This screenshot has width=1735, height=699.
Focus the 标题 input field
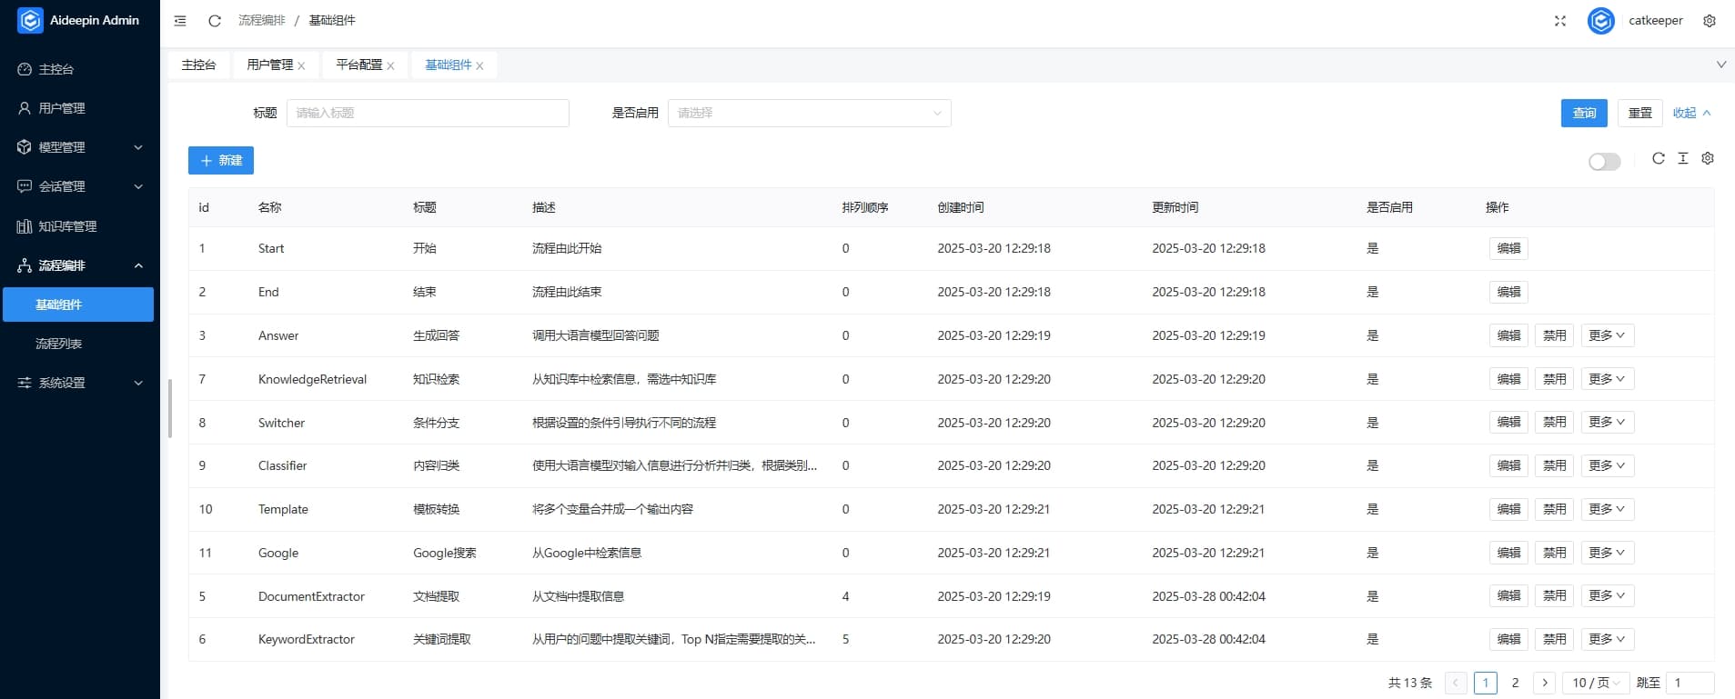tap(428, 113)
